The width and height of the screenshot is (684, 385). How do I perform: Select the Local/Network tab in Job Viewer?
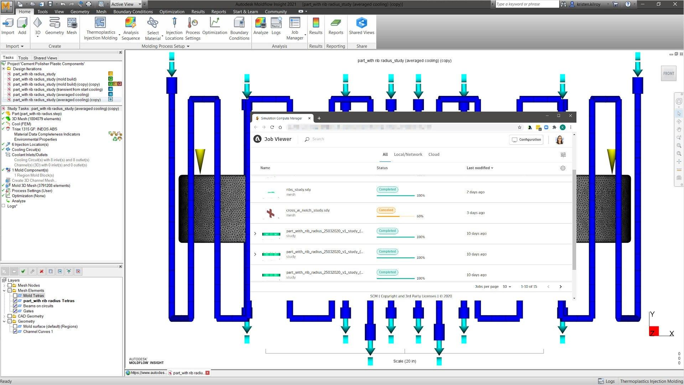408,154
